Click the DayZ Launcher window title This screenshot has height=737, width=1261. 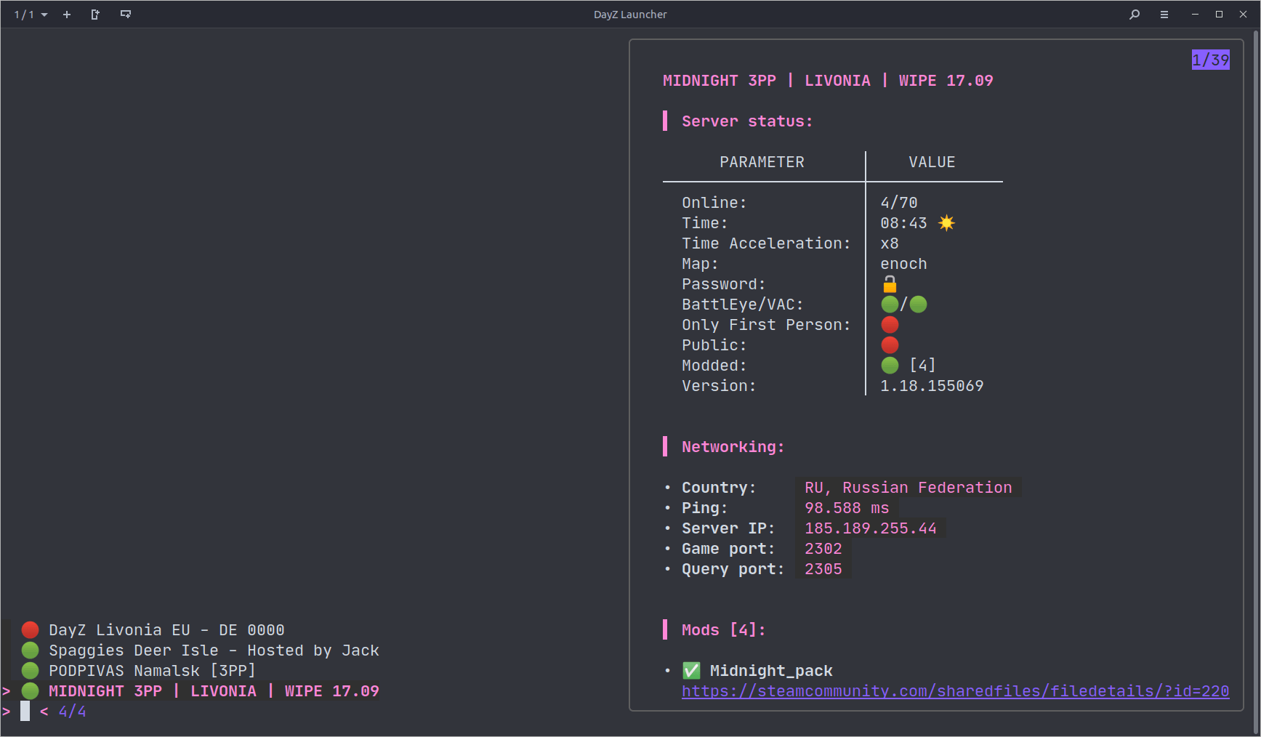click(630, 15)
